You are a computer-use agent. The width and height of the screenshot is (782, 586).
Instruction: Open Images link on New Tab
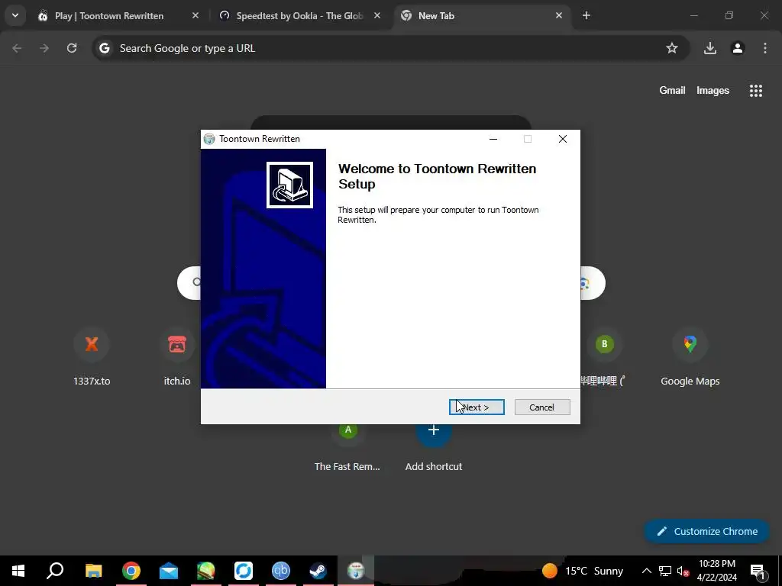(x=713, y=90)
